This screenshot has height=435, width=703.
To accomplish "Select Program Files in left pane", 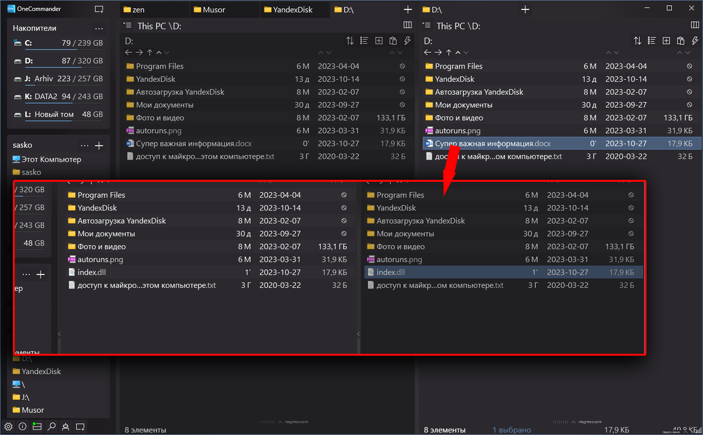I will (x=267, y=66).
